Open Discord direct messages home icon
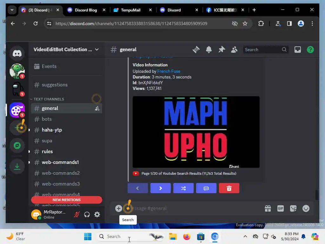 pyautogui.click(x=17, y=53)
